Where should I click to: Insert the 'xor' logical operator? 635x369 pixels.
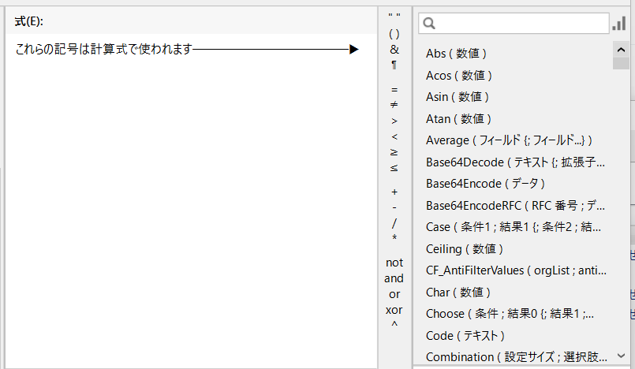[394, 310]
